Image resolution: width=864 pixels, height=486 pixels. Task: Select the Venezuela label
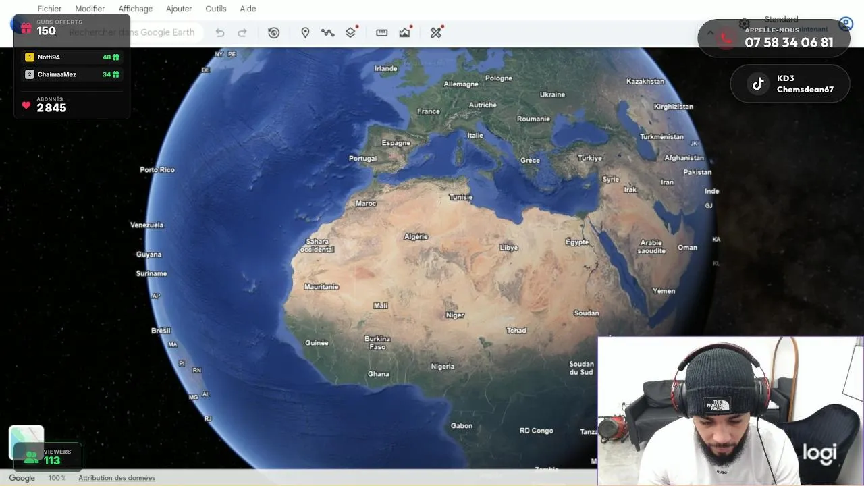[146, 225]
